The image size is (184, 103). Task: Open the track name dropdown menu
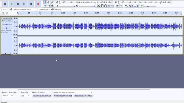(8, 18)
